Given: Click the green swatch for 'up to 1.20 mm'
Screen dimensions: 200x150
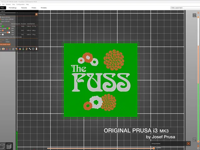Looking at the screenshot, I should pyautogui.click(x=0, y=21).
